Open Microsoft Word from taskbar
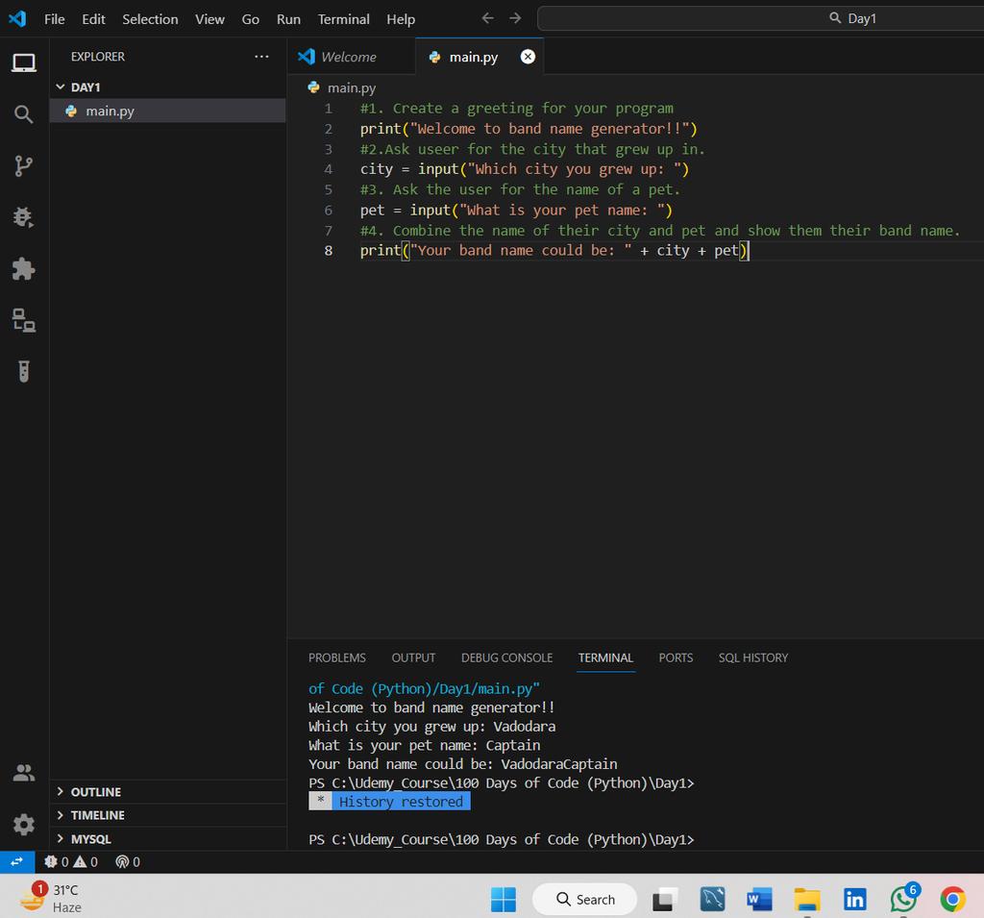The height and width of the screenshot is (918, 984). [759, 900]
